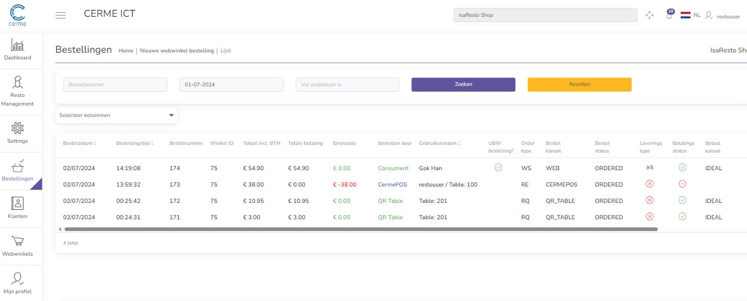Click the Dutch flag language icon

coord(685,15)
